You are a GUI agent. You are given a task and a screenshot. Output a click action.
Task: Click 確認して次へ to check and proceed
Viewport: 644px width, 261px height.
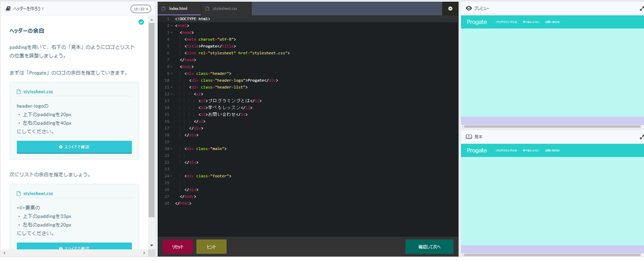429,247
